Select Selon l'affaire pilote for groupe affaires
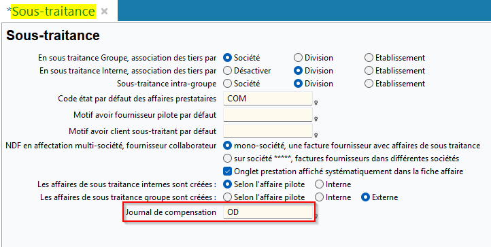 [227, 197]
